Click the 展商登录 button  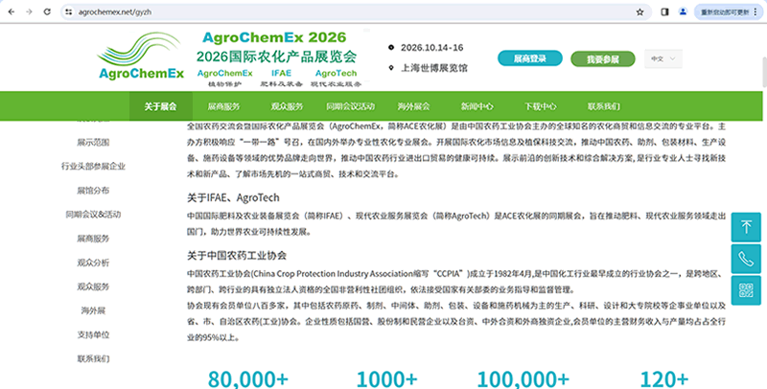pos(530,58)
